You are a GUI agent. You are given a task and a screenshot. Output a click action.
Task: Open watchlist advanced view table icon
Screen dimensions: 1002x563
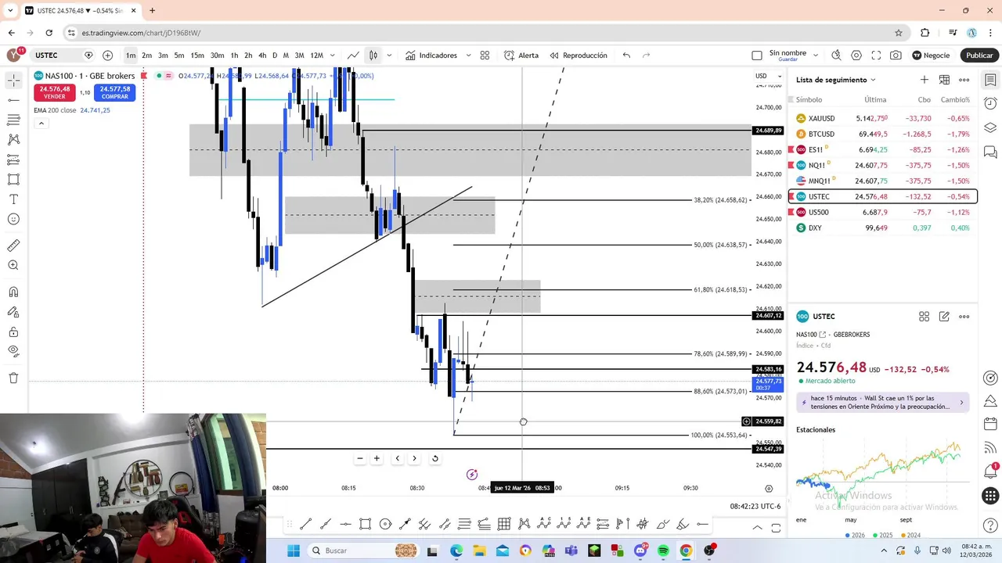pos(944,80)
